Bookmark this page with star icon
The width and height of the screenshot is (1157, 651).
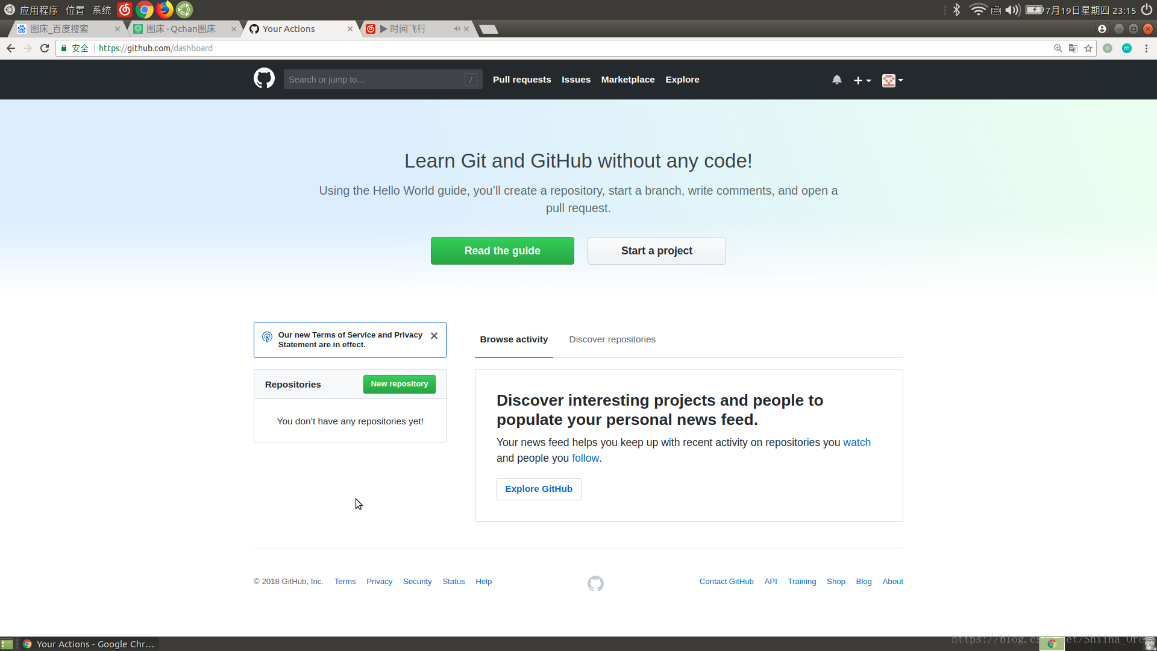click(x=1088, y=48)
